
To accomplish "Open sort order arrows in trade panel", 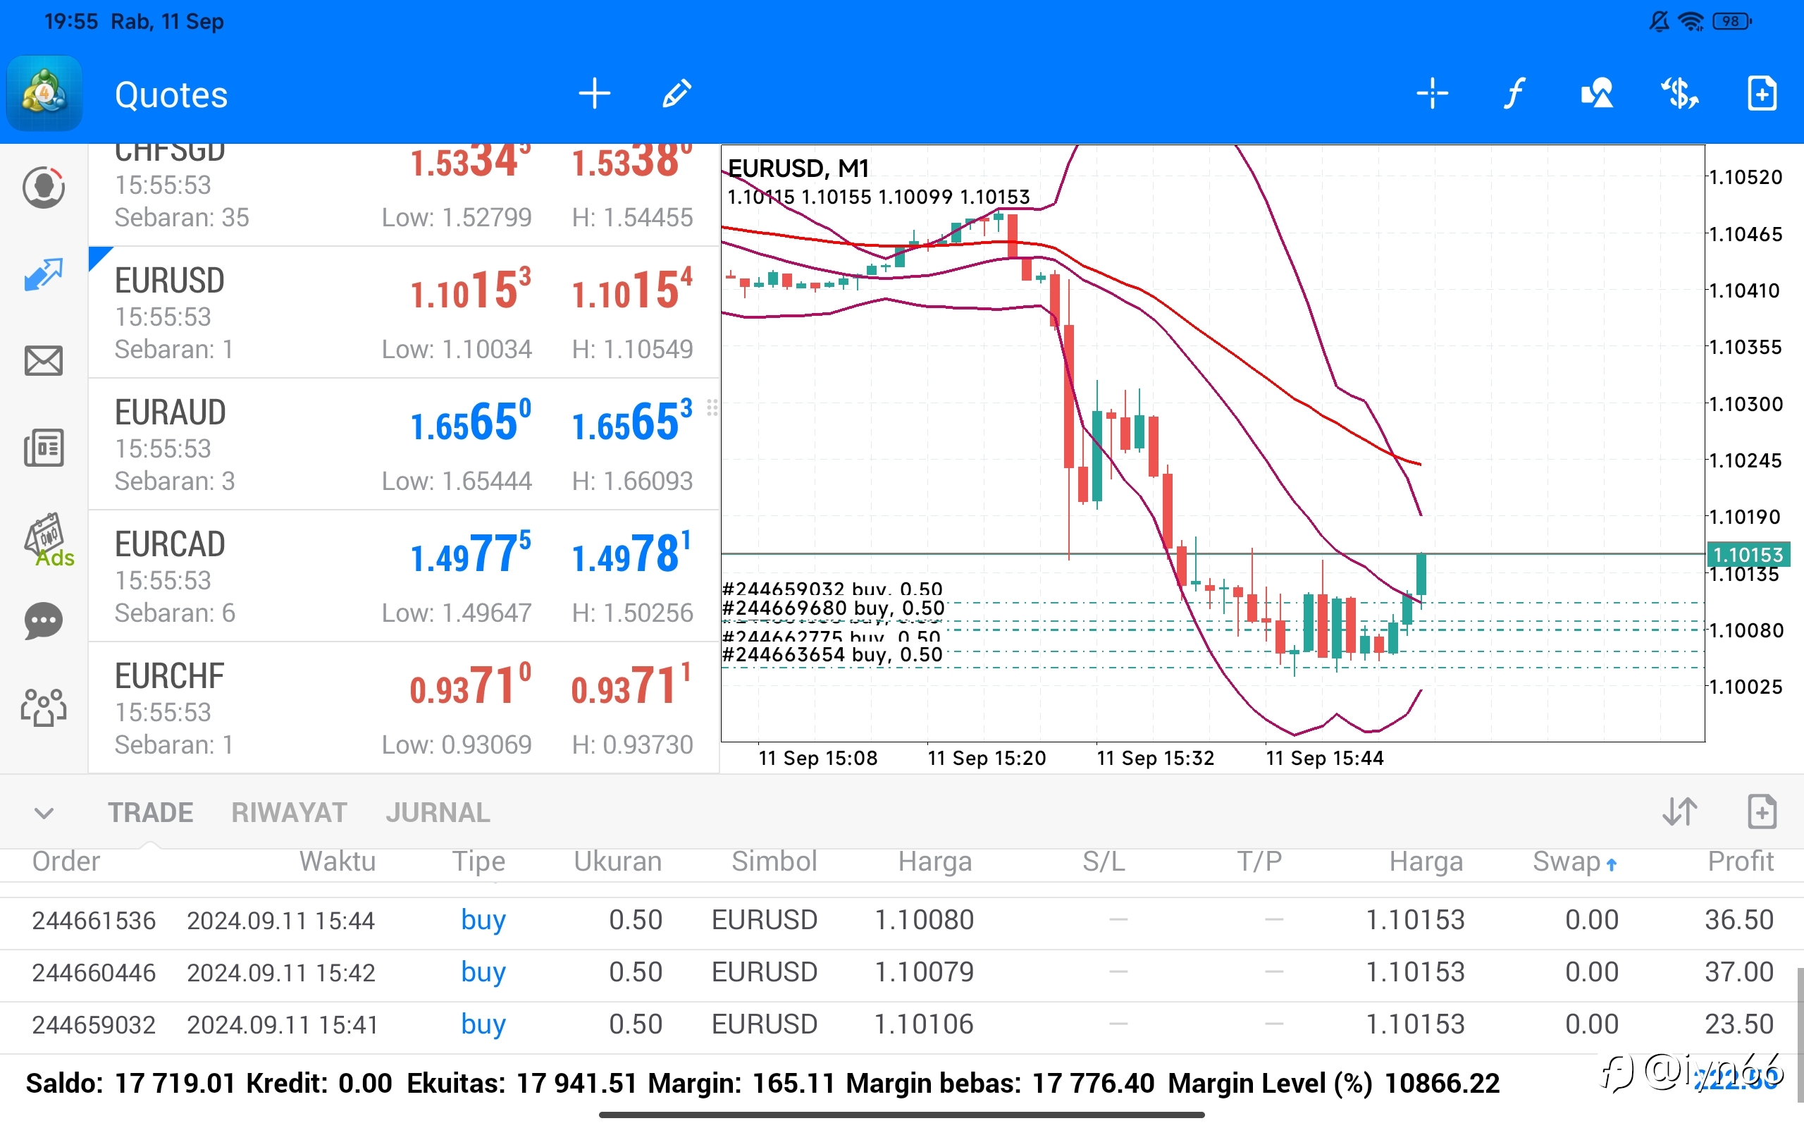I will [1680, 811].
